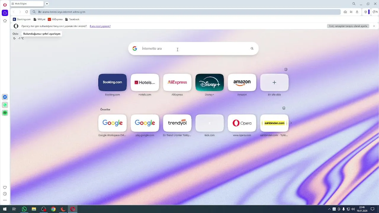Go back with the back arrow

pyautogui.click(x=14, y=12)
